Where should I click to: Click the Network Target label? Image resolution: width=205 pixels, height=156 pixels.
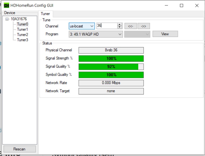click(58, 91)
